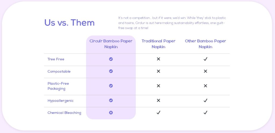
Task: Select the Circulr Bamboo Paper Napkin column header
Action: click(x=111, y=44)
